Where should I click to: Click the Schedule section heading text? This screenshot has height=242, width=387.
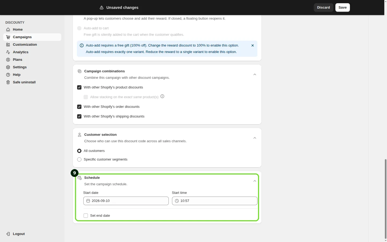tap(92, 178)
